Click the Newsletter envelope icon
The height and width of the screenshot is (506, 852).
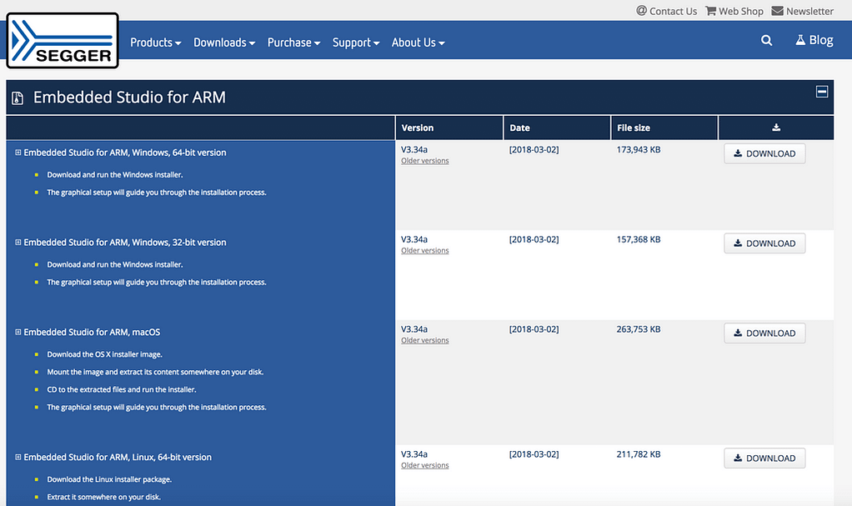pos(778,11)
